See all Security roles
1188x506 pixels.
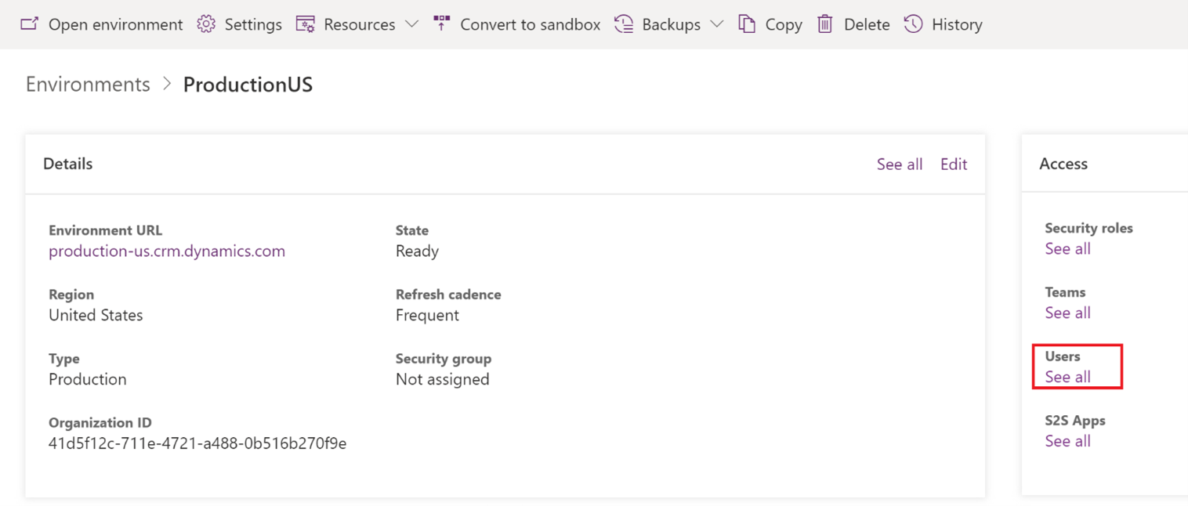[1067, 249]
